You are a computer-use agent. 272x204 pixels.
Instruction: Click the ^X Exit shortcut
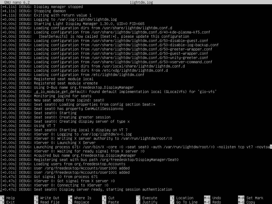[x=8, y=202]
